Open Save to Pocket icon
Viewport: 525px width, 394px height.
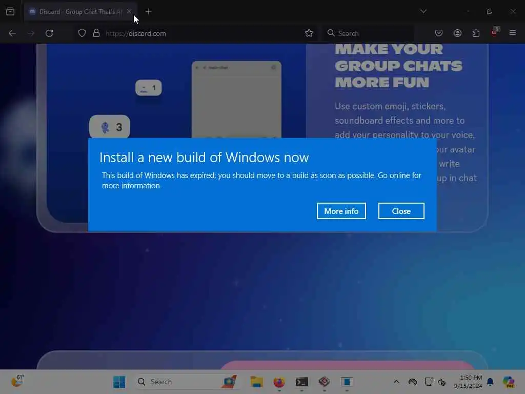pos(439,33)
